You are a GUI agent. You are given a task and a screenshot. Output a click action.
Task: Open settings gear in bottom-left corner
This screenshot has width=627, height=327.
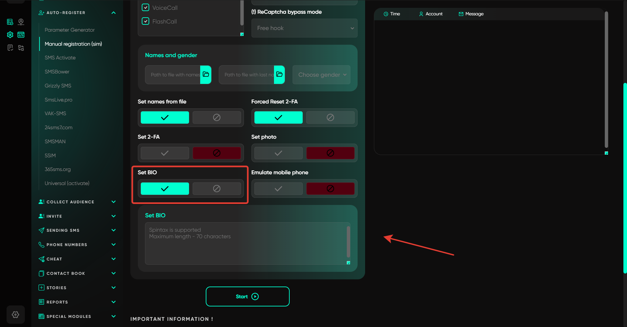pos(15,315)
